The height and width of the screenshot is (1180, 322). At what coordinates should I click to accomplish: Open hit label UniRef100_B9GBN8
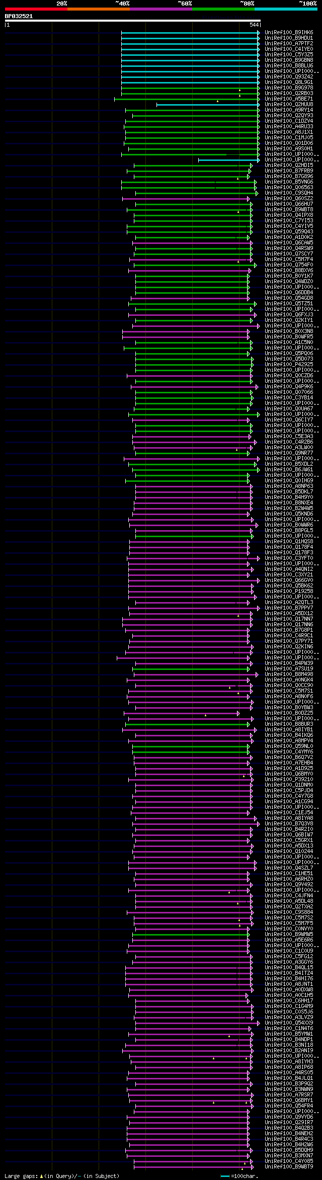click(x=289, y=60)
